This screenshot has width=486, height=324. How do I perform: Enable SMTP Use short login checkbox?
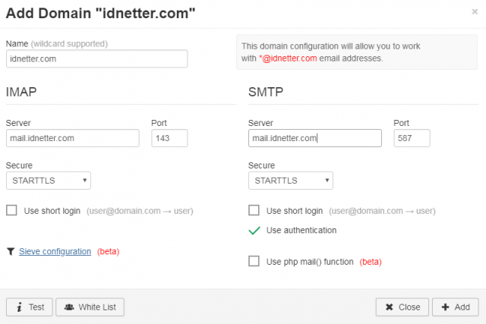tap(254, 210)
